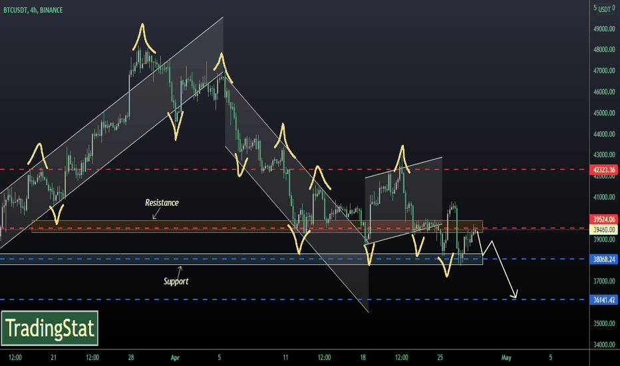Click 43000.00 on the price scale

click(x=604, y=154)
